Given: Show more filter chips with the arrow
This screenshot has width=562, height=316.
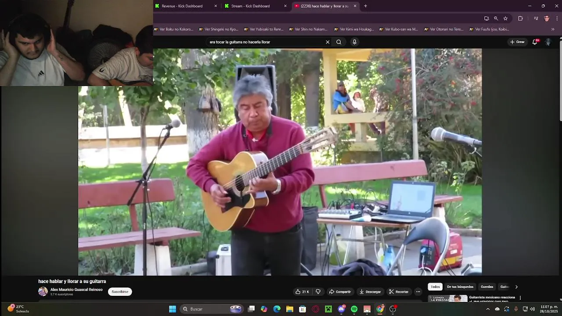Looking at the screenshot, I should coord(516,287).
